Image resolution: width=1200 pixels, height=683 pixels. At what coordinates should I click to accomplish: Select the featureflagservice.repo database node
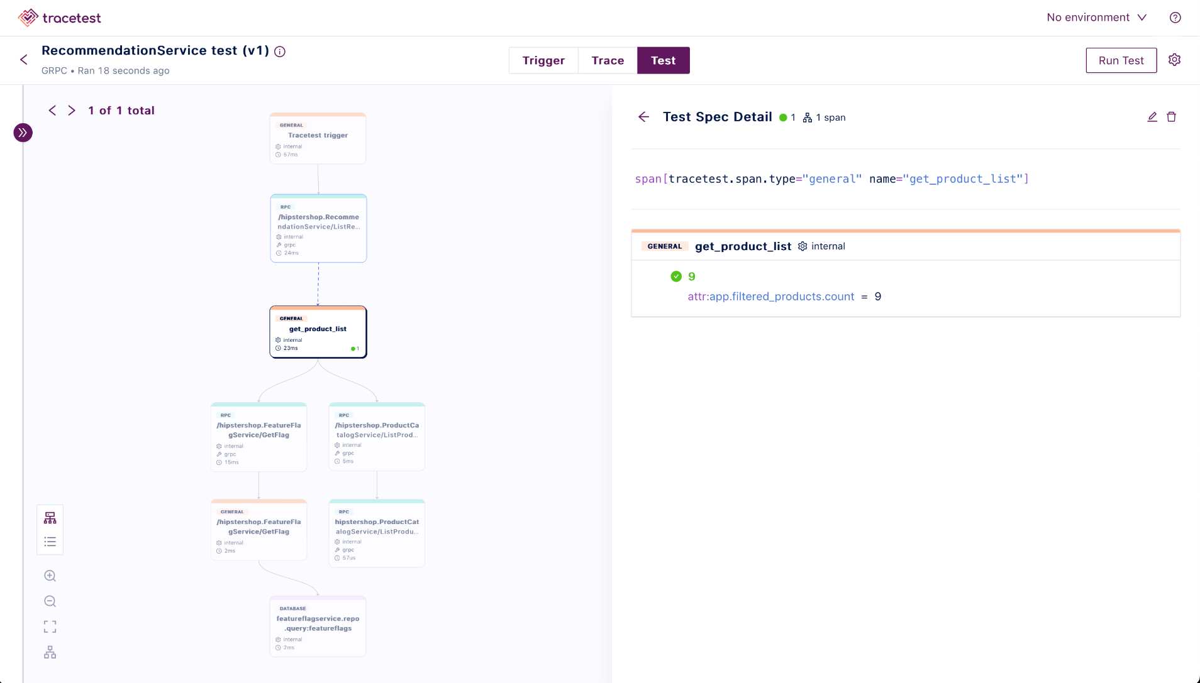(x=318, y=626)
